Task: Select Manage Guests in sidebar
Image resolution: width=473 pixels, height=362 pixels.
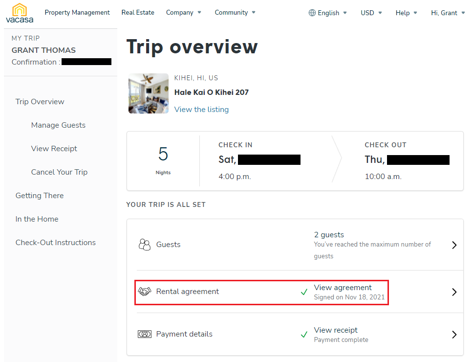Action: pyautogui.click(x=58, y=125)
